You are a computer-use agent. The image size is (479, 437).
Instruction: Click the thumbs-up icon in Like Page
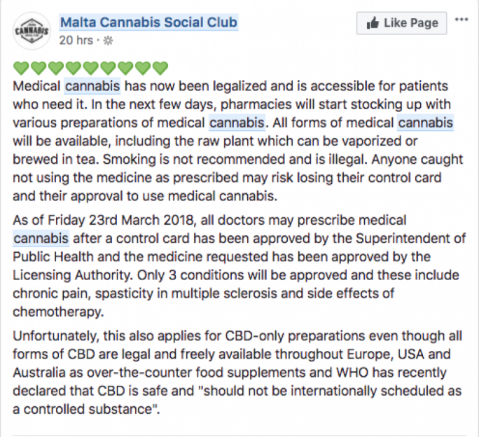point(373,23)
